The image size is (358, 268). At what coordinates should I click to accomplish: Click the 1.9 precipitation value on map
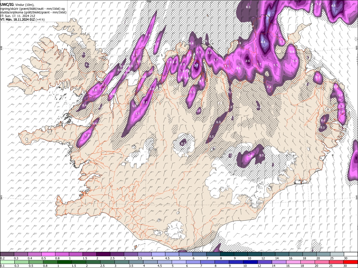(x=295, y=61)
